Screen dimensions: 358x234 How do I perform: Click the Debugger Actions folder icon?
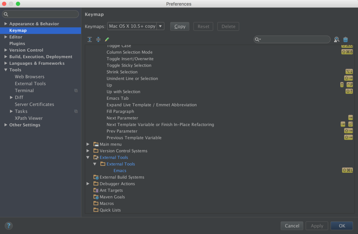pos(96,184)
